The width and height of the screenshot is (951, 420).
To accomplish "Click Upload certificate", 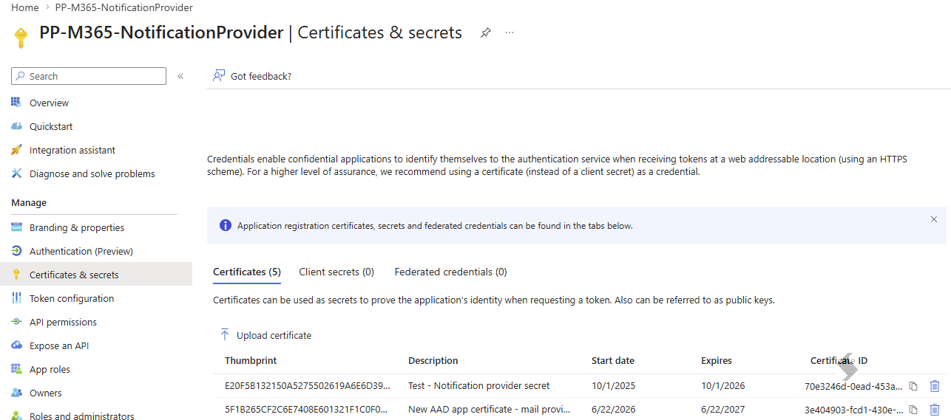I will 266,335.
